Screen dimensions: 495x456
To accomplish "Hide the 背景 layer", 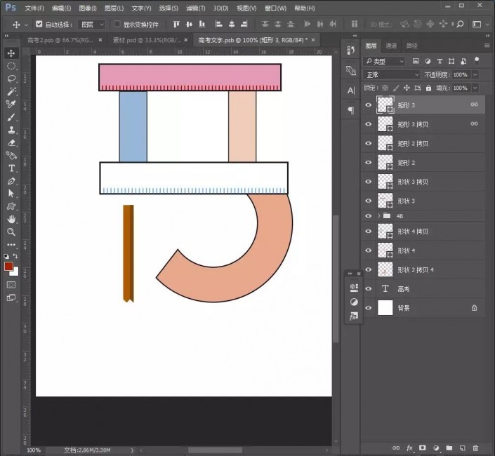I will click(369, 308).
